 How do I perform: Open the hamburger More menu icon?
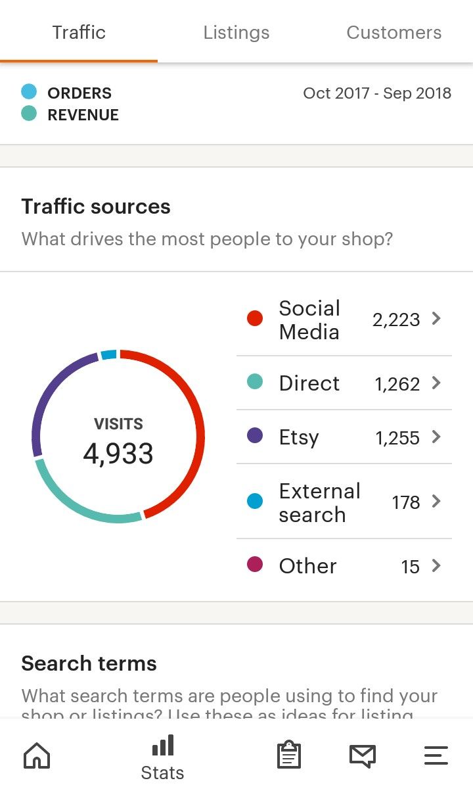click(436, 755)
